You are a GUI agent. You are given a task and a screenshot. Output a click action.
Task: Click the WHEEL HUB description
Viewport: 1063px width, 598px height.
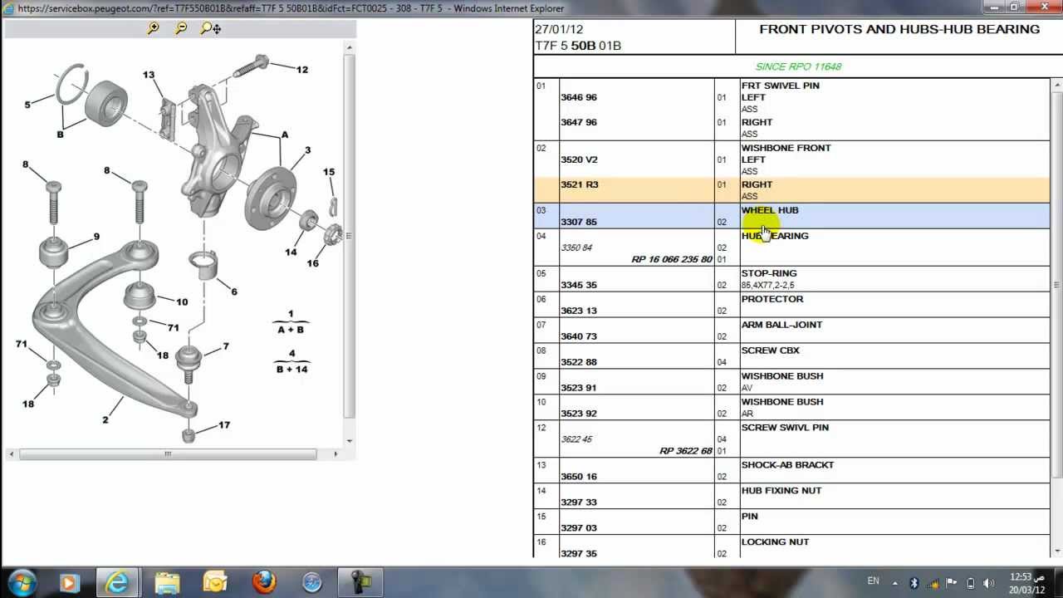770,210
